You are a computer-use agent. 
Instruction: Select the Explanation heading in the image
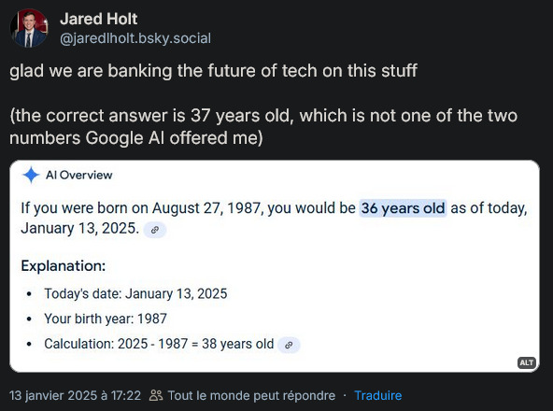pos(64,265)
